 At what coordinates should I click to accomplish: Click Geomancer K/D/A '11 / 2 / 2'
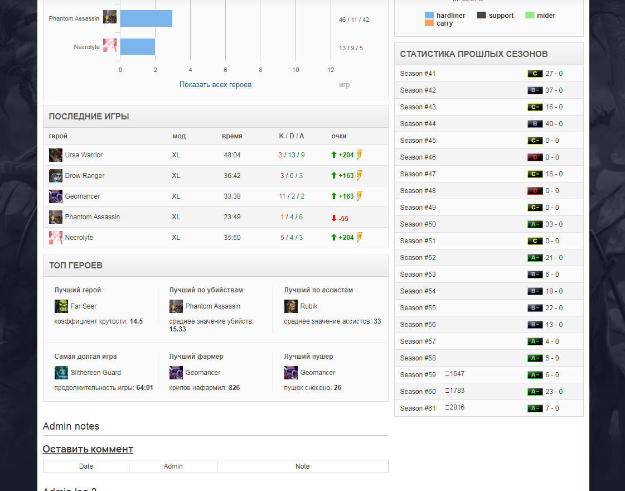coord(292,196)
